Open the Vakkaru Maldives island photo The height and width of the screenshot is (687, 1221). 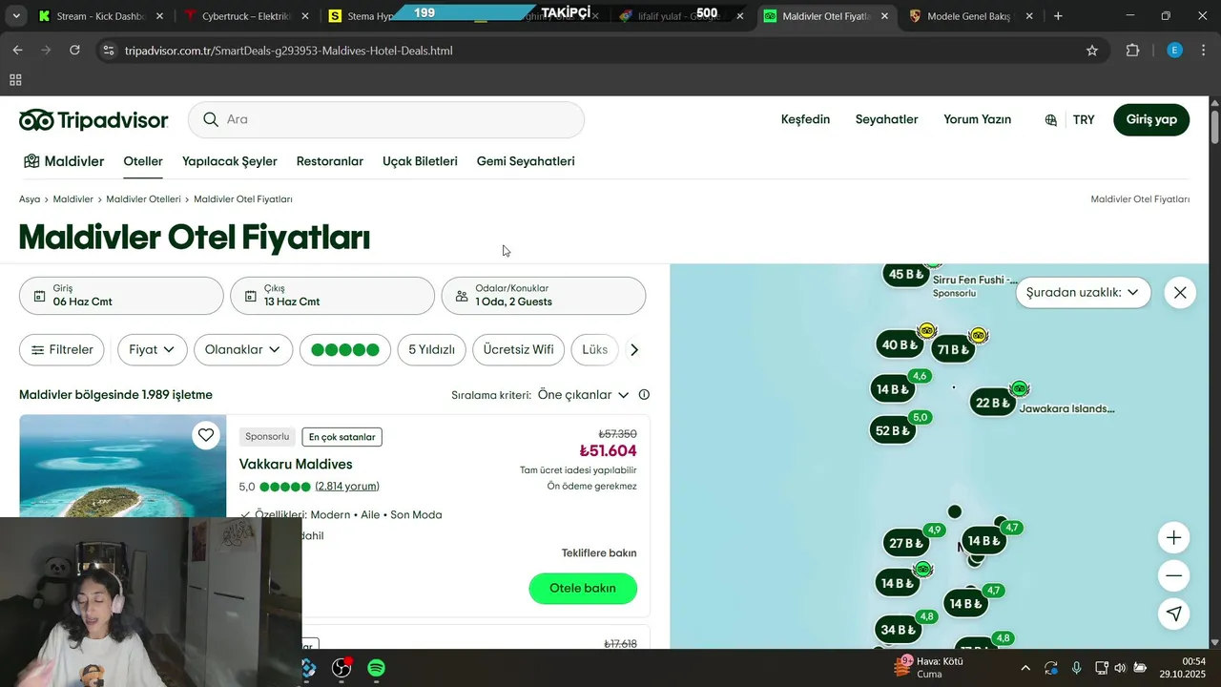[122, 467]
